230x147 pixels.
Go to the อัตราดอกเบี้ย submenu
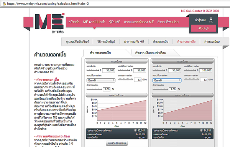click(161, 42)
